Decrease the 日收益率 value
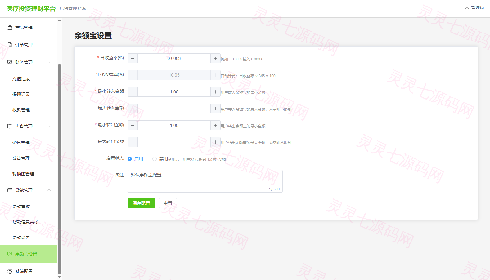 133,58
